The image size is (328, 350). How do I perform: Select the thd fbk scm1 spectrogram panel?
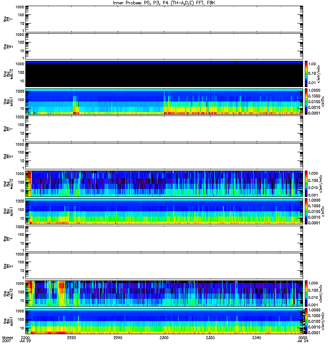coord(164,211)
